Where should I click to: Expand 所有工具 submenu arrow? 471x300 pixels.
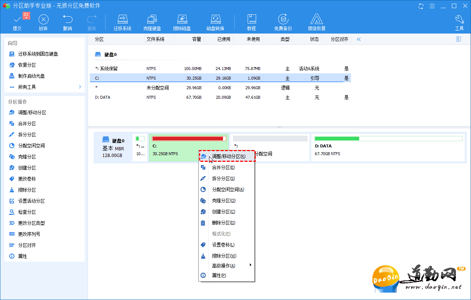(x=80, y=87)
